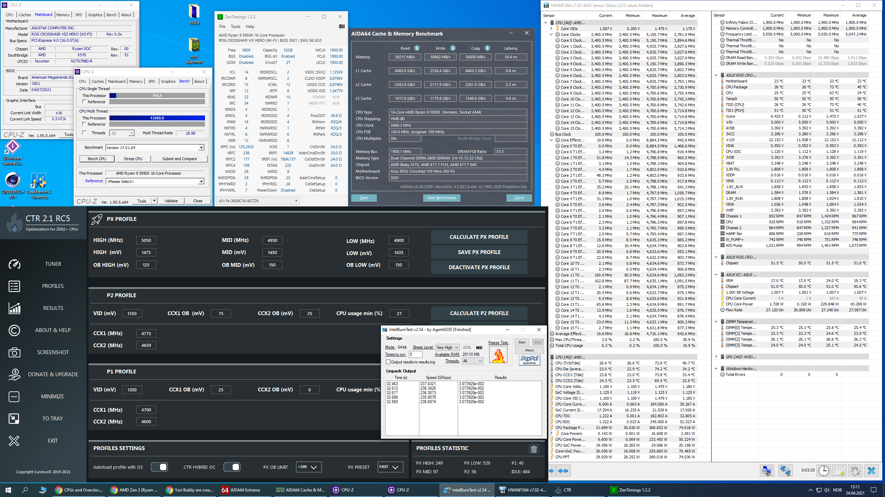Viewport: 885px width, 497px height.
Task: Click the ZenTimings screenshot camera icon
Action: pos(342,26)
